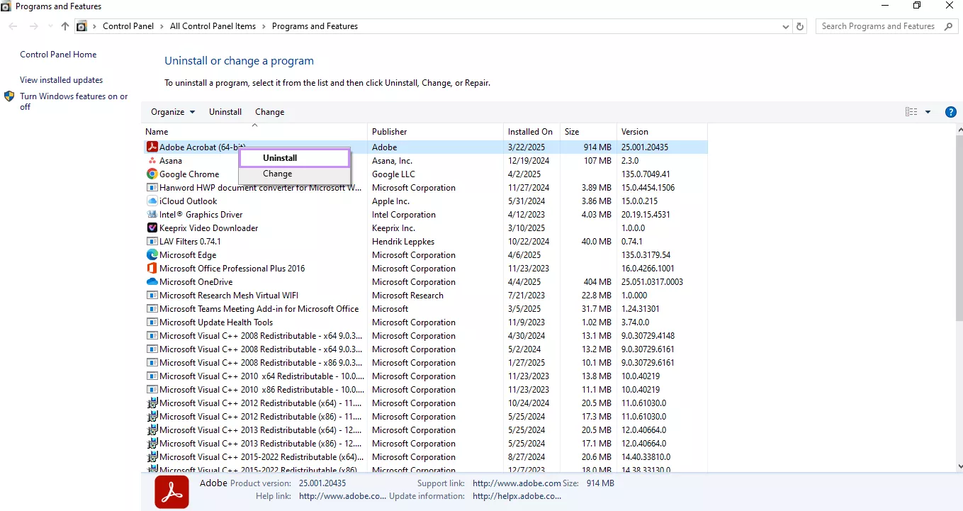
Task: Choose Uninstall from the context menu
Action: (278, 157)
